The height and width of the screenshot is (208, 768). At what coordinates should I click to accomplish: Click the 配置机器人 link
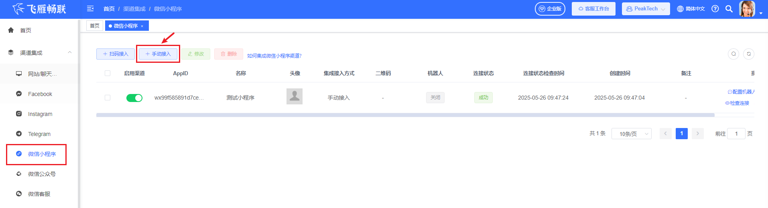click(x=741, y=92)
